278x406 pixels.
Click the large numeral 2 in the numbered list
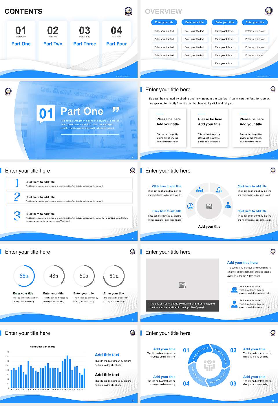pos(17,197)
